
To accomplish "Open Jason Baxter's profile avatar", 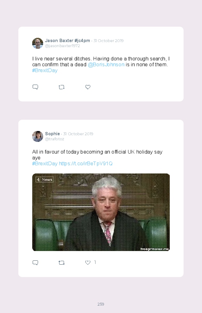I will (38, 43).
